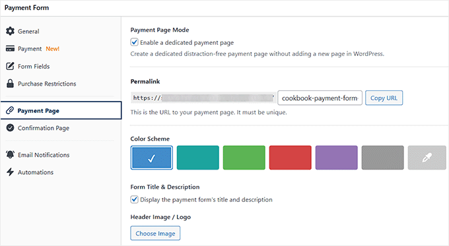Click the Payment credit card icon
This screenshot has height=246, width=449.
[10, 49]
